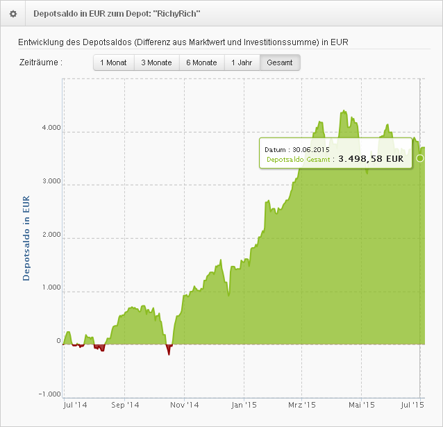Click the Jan '15 x-axis label
443x427 pixels.
pos(244,404)
